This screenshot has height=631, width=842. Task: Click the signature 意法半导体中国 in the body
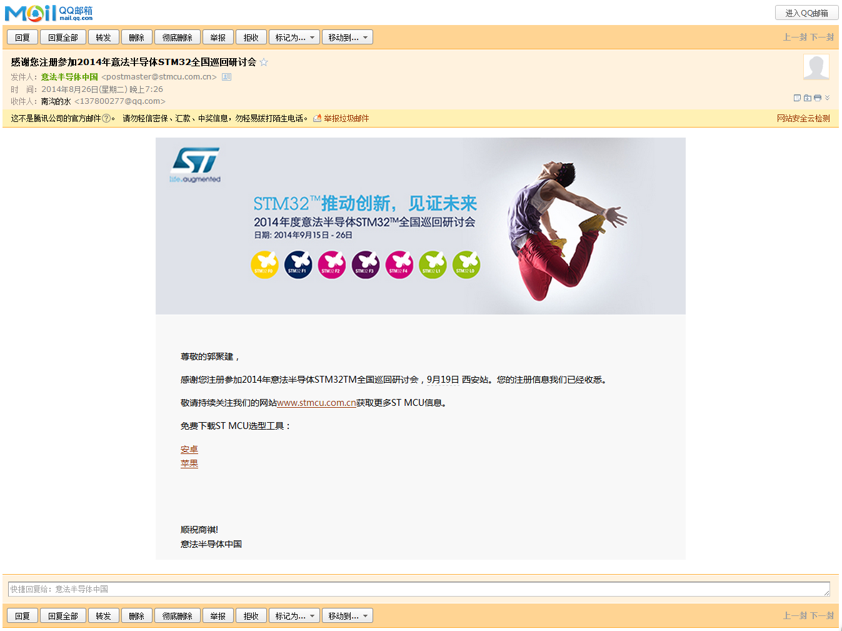[x=211, y=544]
